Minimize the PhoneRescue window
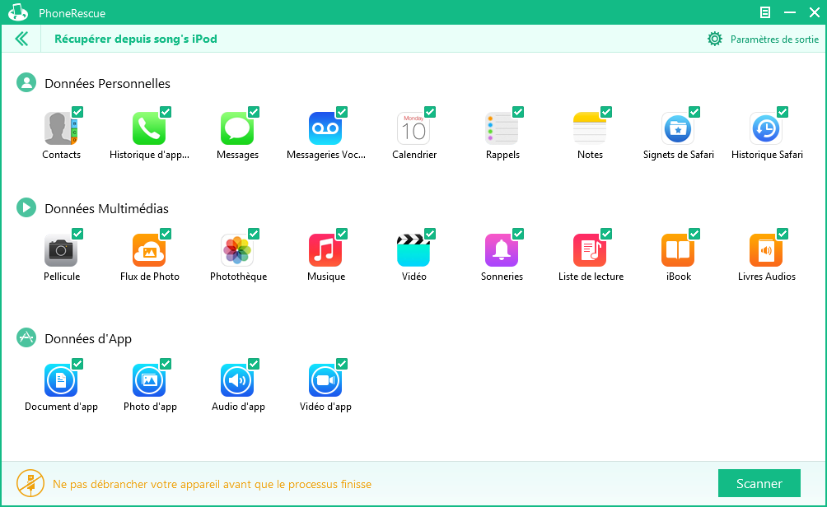The height and width of the screenshot is (507, 827). click(x=790, y=12)
